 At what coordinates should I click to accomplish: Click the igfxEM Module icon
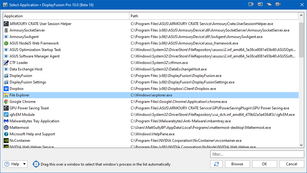click(6, 114)
